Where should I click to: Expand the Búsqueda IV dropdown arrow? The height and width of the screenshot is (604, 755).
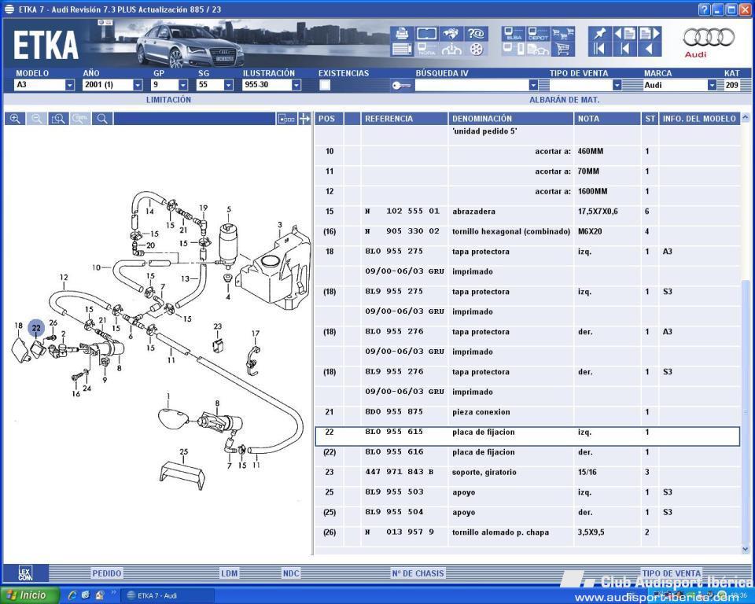coord(533,85)
